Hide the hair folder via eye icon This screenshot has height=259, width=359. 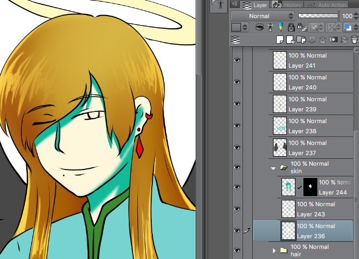[x=237, y=250]
